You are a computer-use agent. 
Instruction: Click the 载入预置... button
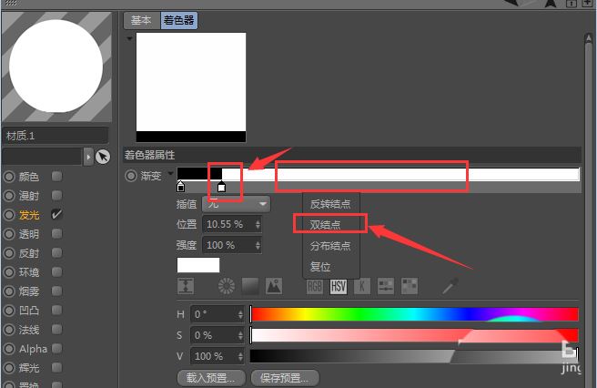(211, 378)
